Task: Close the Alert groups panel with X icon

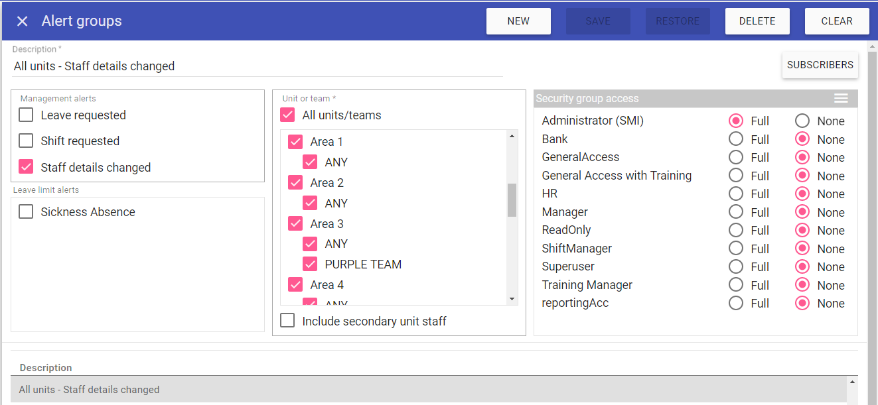Action: (x=23, y=21)
